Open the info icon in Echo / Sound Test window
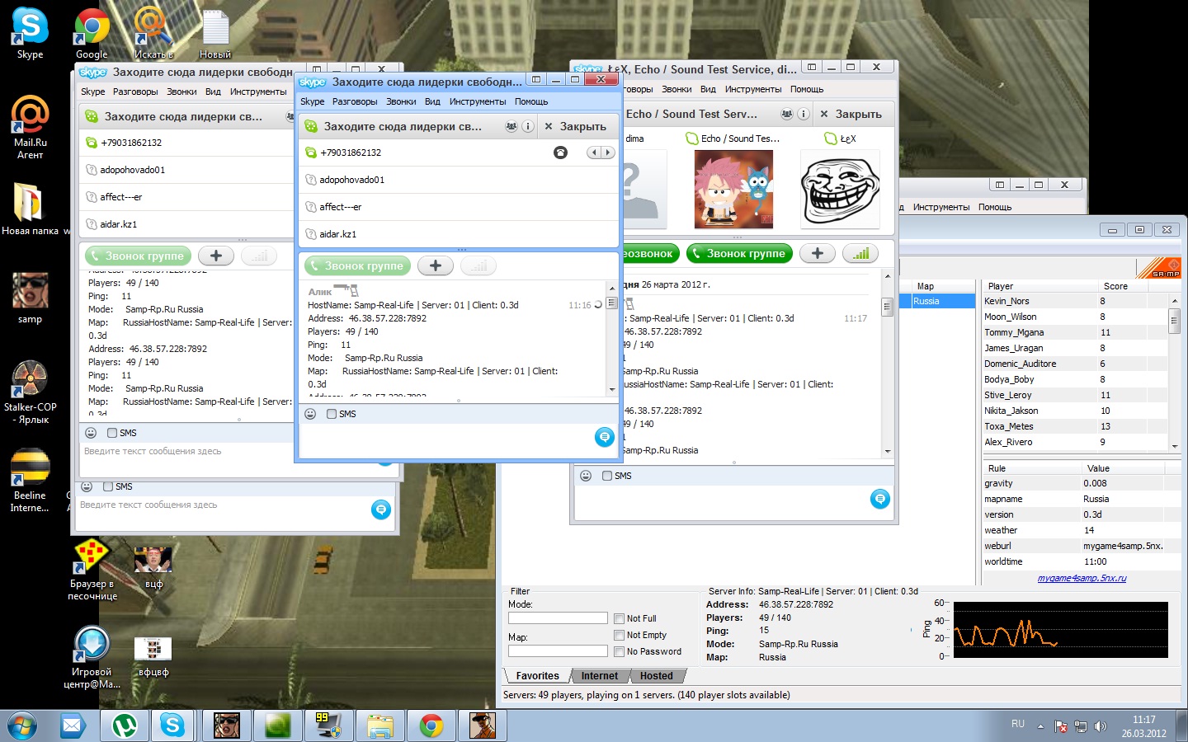The image size is (1188, 742). tap(804, 114)
